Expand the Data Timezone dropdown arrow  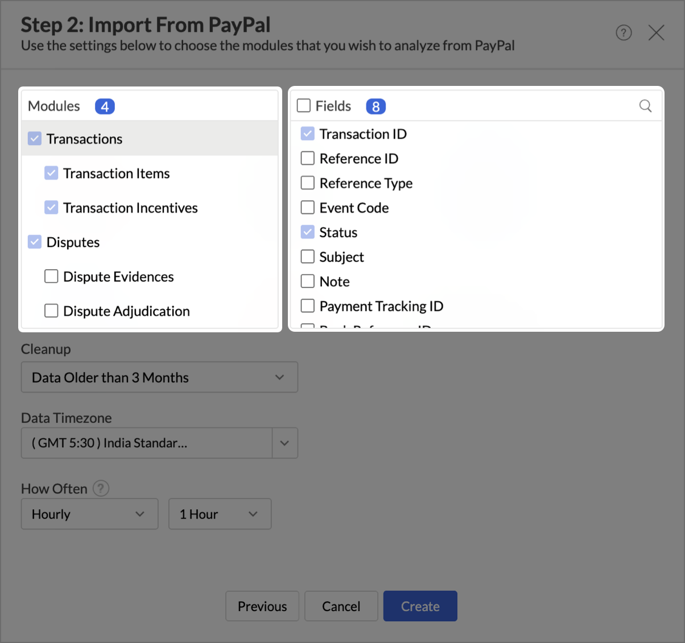[x=284, y=443]
